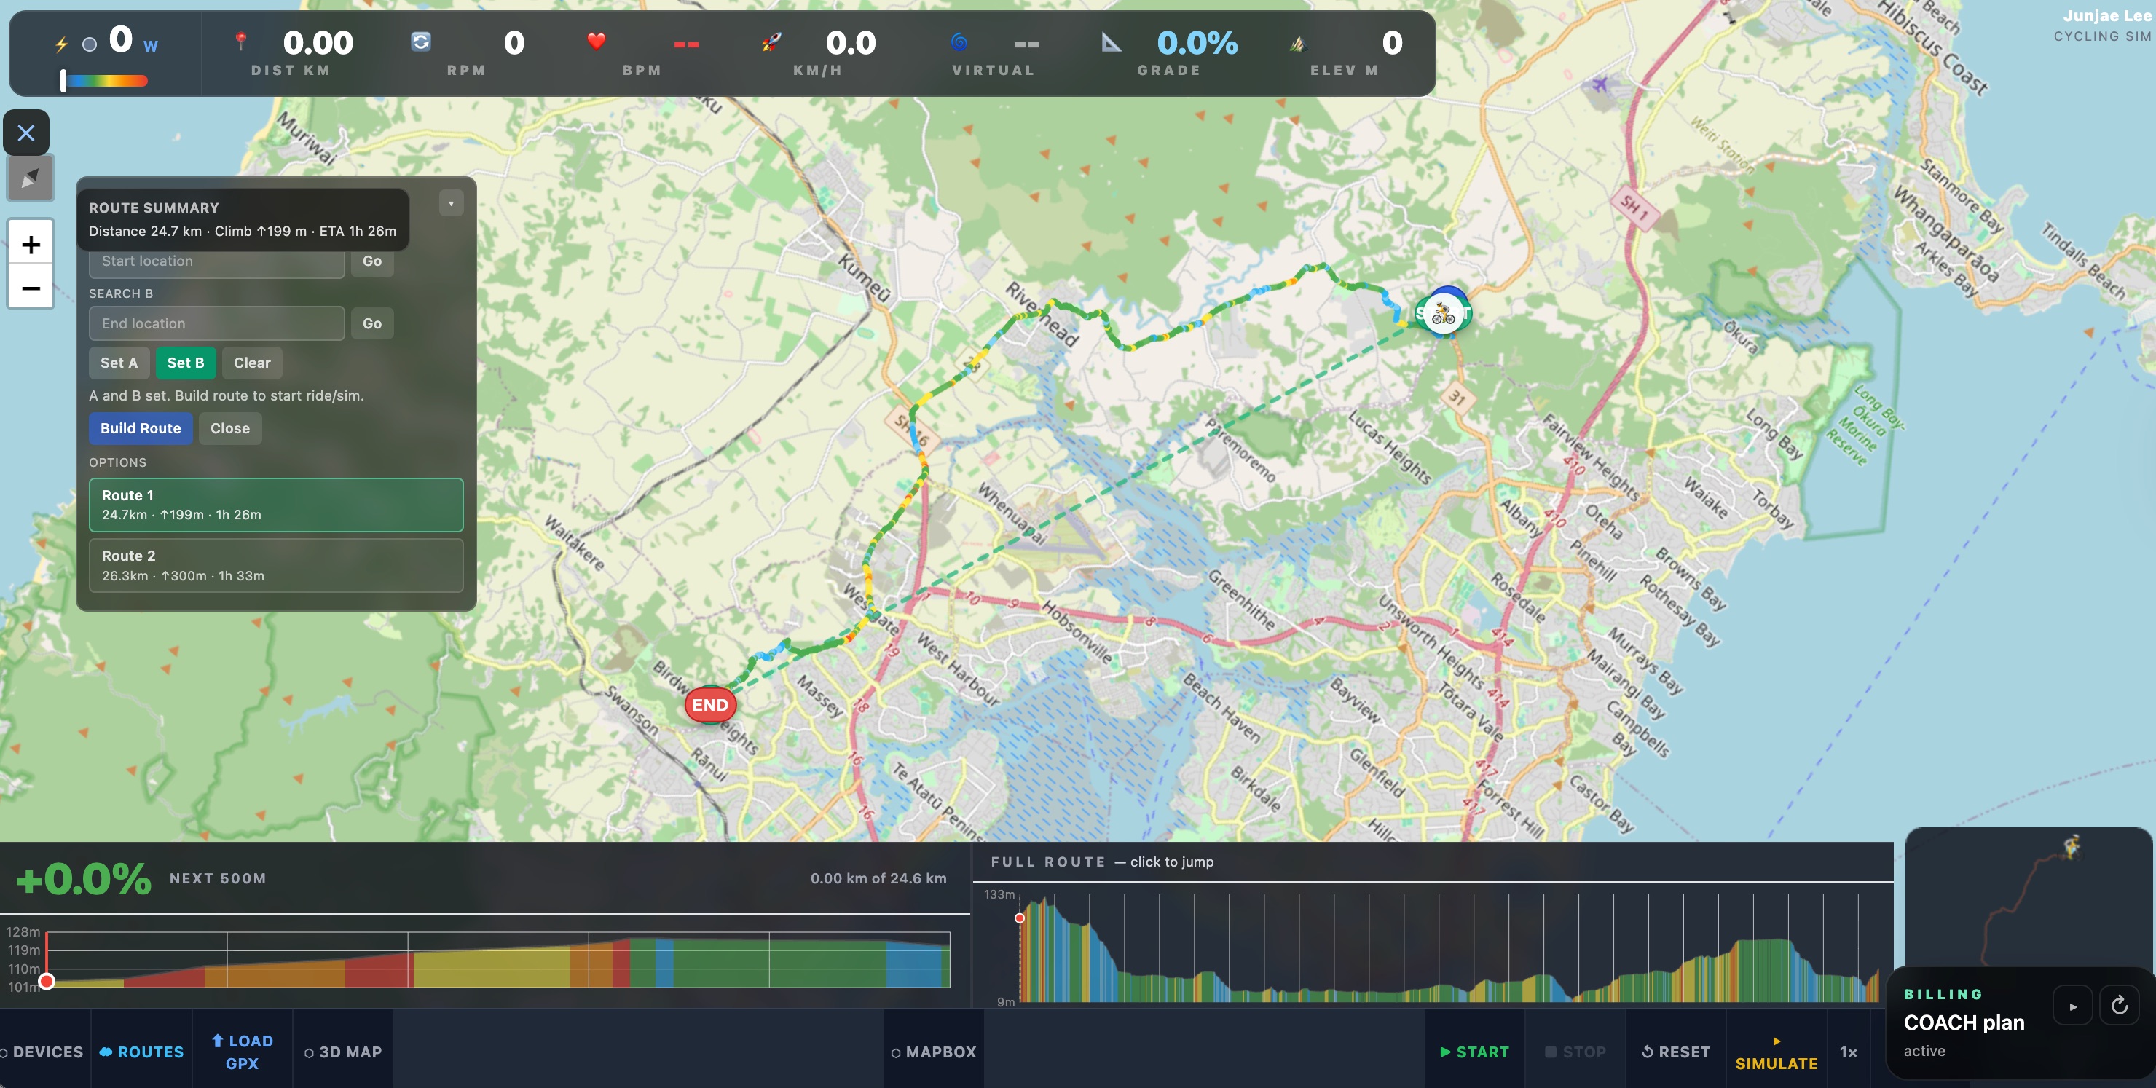Change the 1x simulation speed
2156x1088 pixels.
(1848, 1052)
